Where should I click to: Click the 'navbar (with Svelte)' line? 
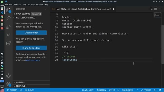[77, 20]
